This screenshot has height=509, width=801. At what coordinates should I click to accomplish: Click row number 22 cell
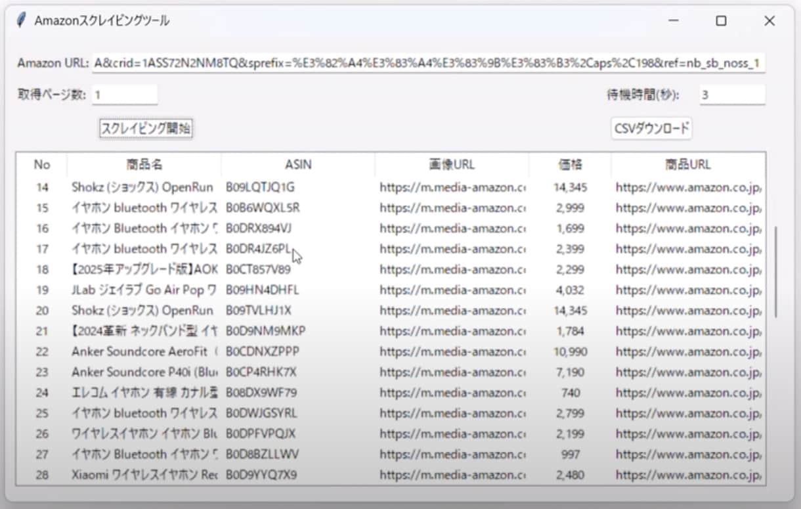click(42, 351)
